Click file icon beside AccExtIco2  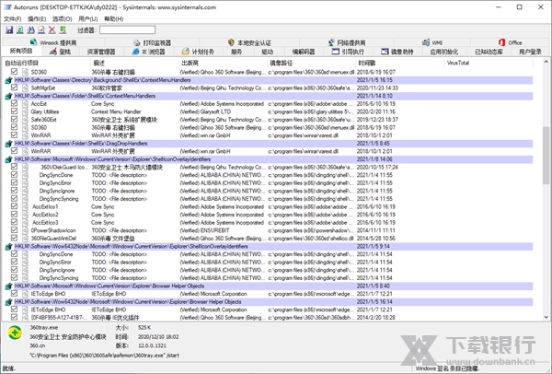(26, 215)
